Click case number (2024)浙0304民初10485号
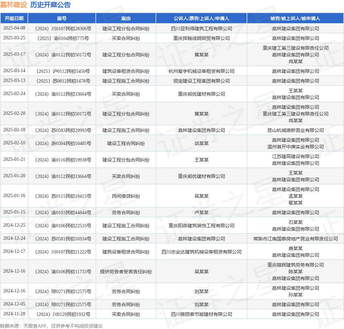The width and height of the screenshot is (344, 329). (x=63, y=144)
